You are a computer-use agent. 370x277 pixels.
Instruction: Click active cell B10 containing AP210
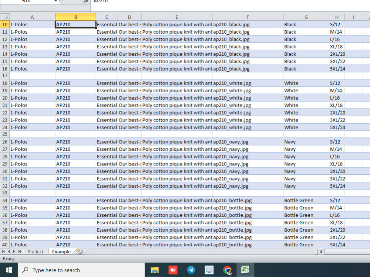coord(76,24)
